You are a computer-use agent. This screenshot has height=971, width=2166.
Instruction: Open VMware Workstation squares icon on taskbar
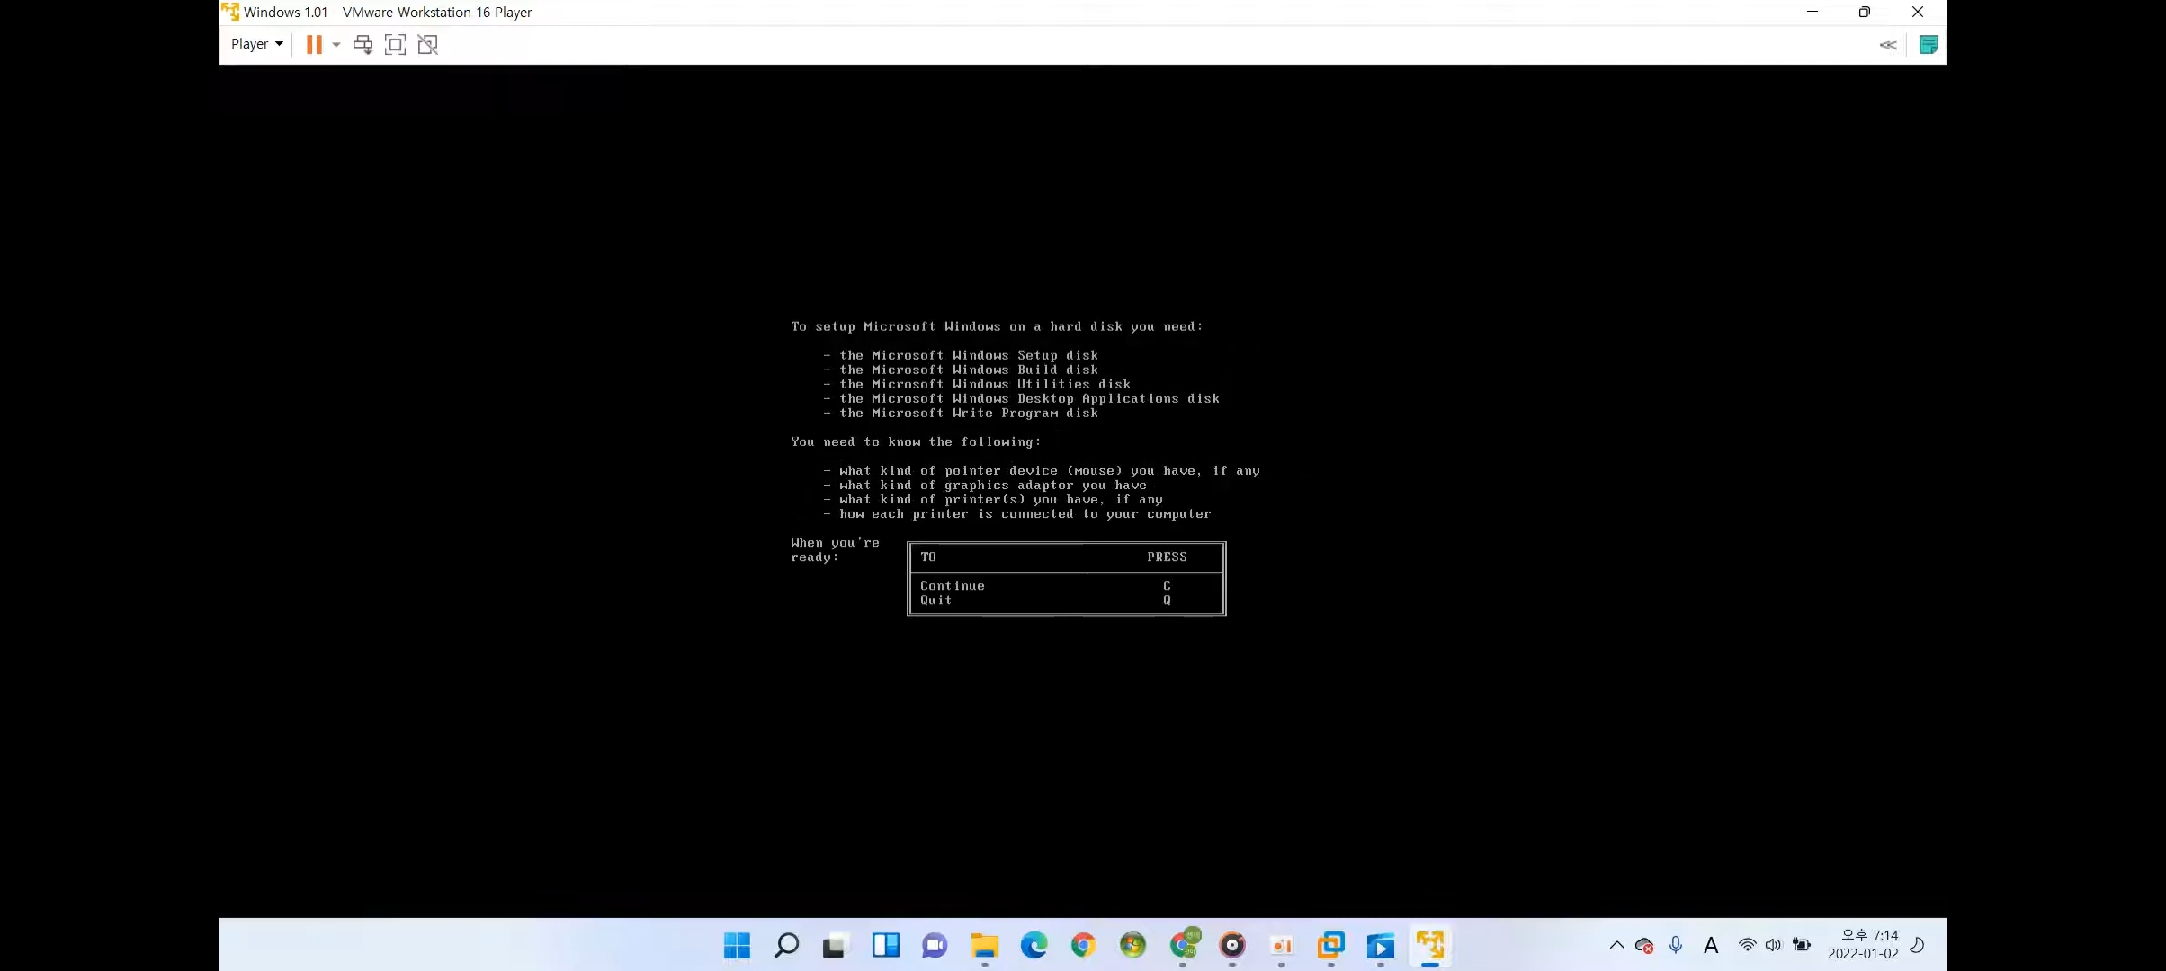[1331, 945]
